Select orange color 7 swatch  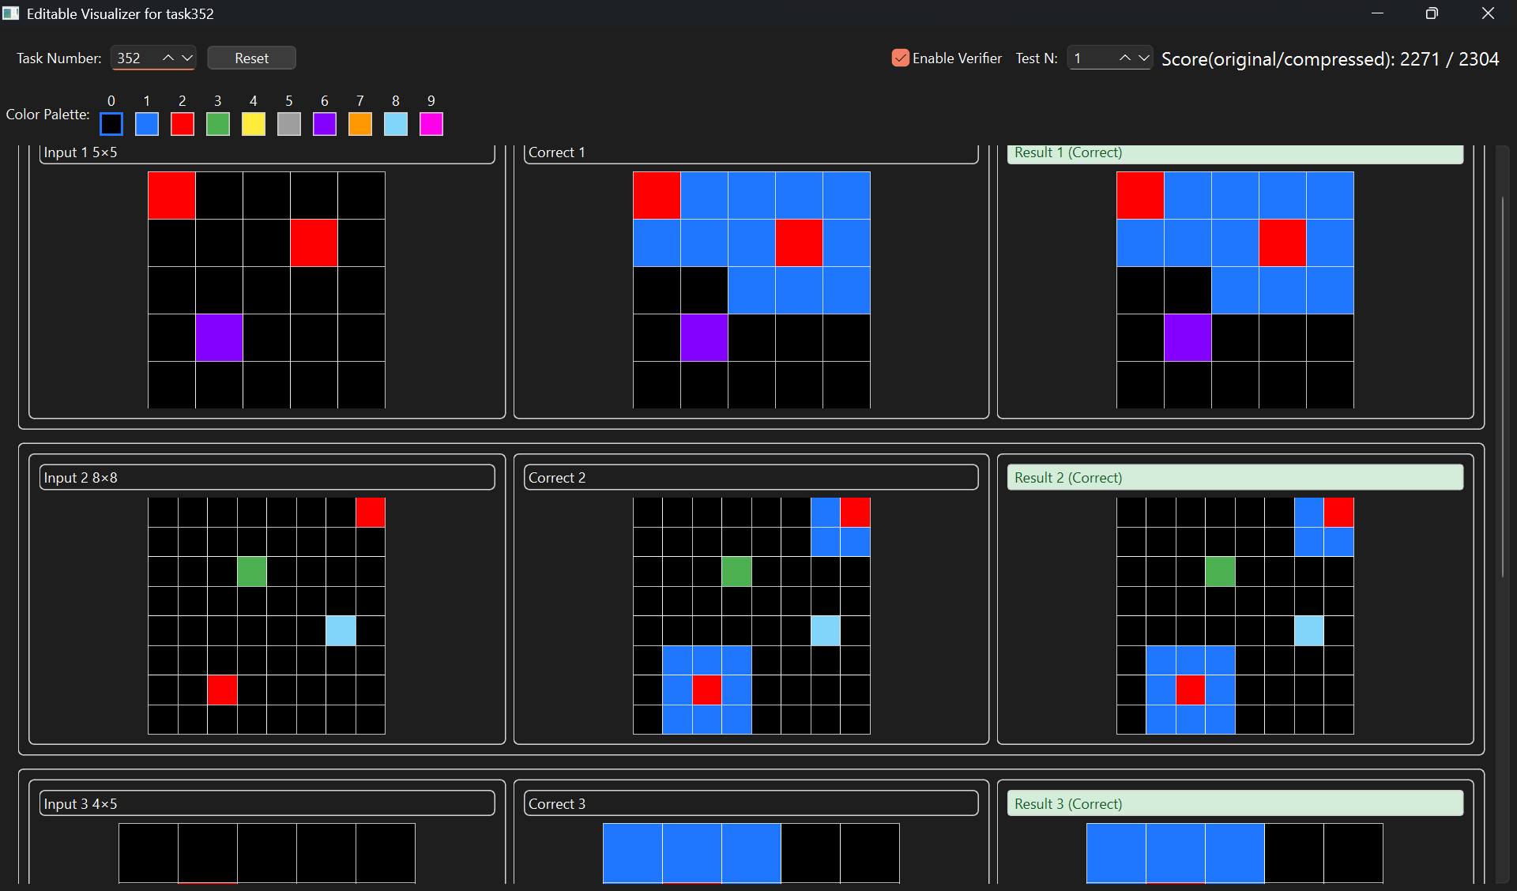click(x=360, y=124)
